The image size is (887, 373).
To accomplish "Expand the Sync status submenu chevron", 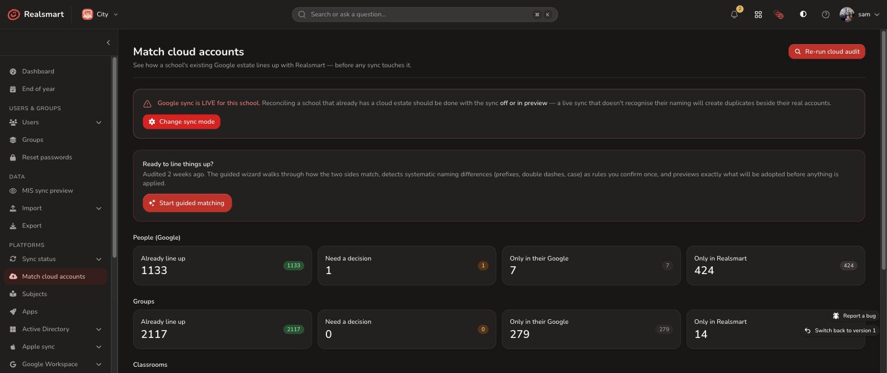I will click(x=98, y=259).
